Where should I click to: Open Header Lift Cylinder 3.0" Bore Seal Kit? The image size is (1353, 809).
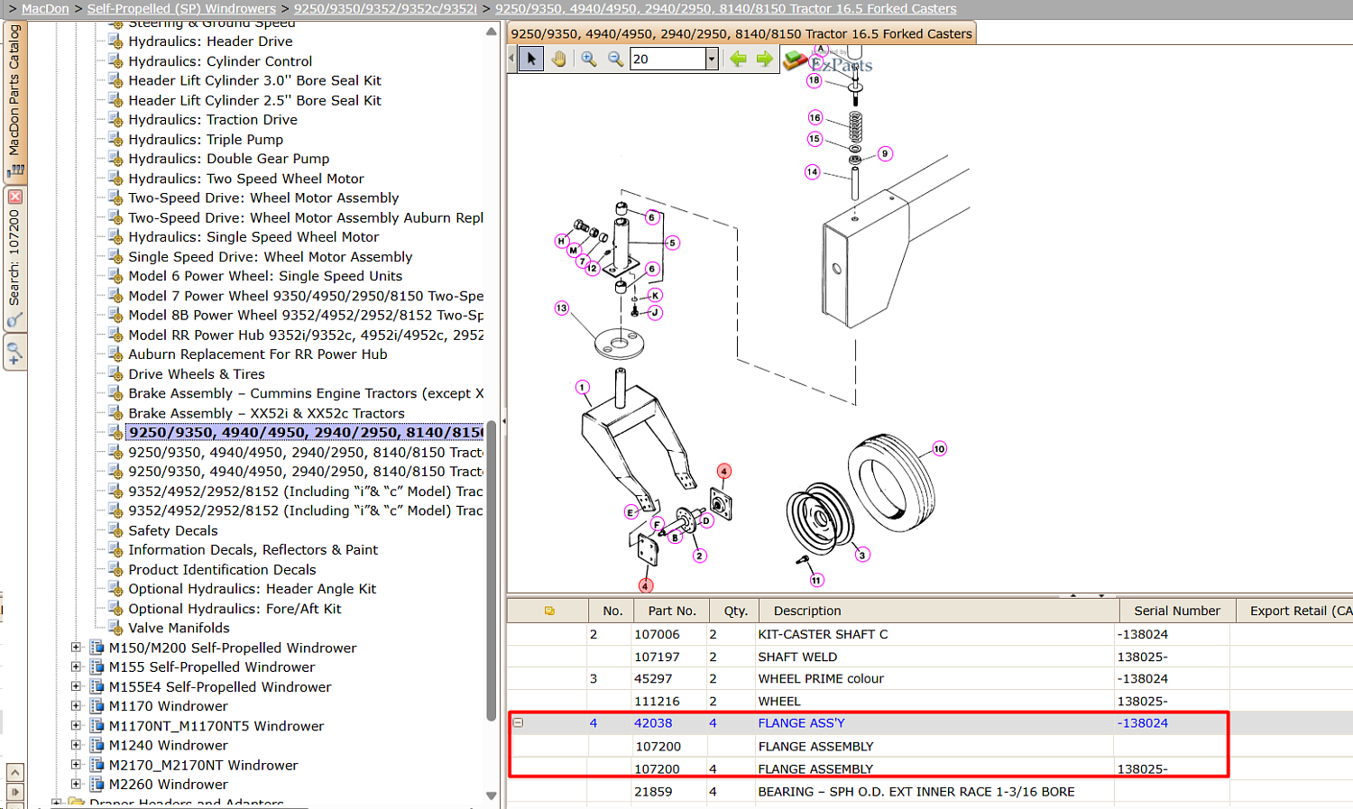click(254, 81)
